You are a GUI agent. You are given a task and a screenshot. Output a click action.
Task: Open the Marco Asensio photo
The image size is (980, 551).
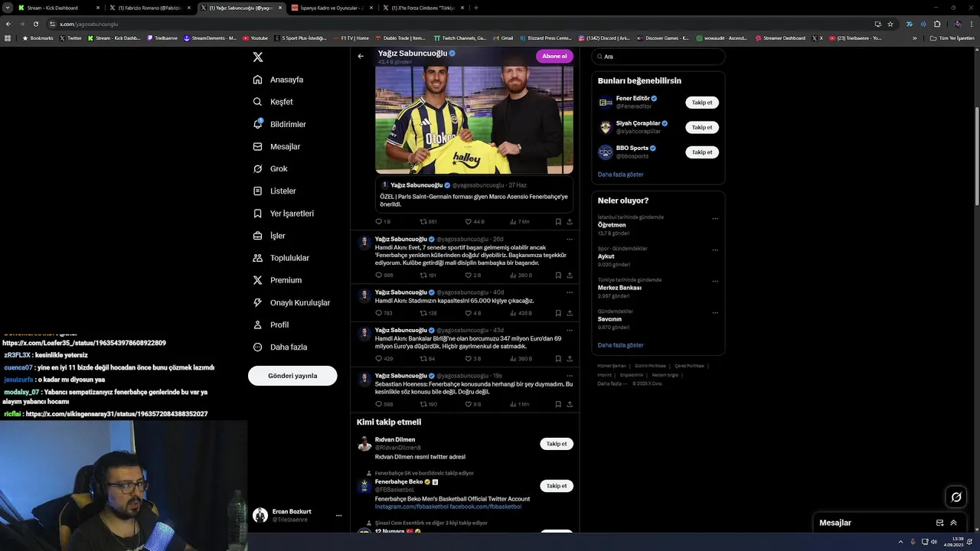(x=474, y=120)
